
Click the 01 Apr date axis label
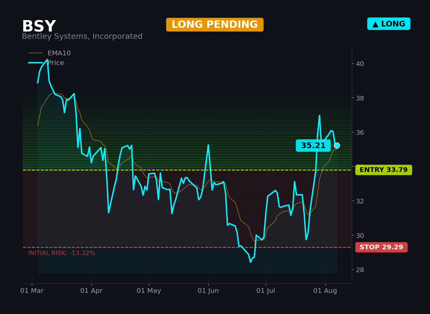[91, 291]
